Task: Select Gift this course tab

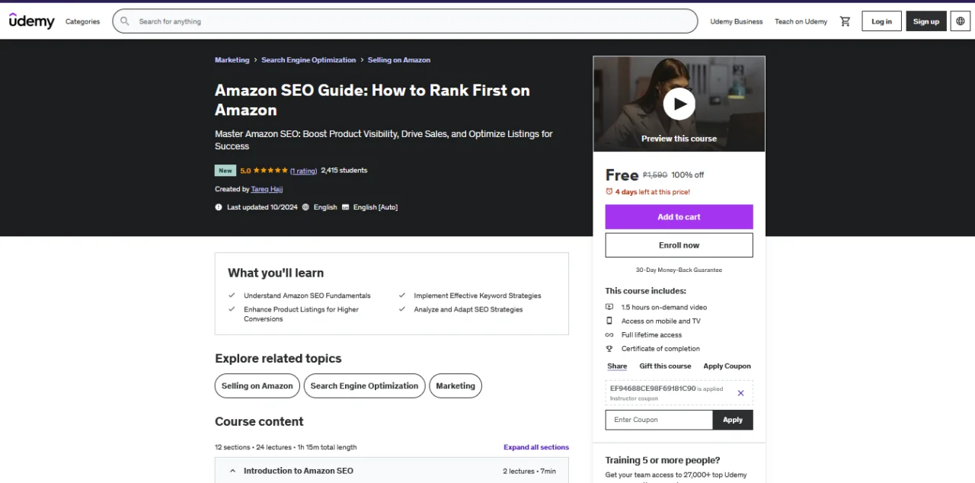Action: (x=666, y=366)
